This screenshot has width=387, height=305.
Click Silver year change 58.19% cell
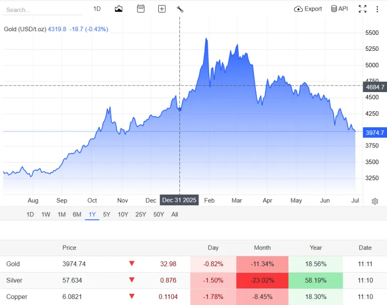[315, 280]
